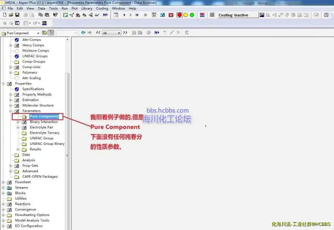Click the Attr-Scaling status circle
334x230 pixels.
click(x=17, y=78)
